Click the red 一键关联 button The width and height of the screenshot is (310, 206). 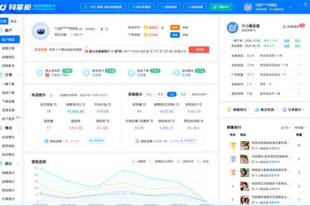(199, 49)
